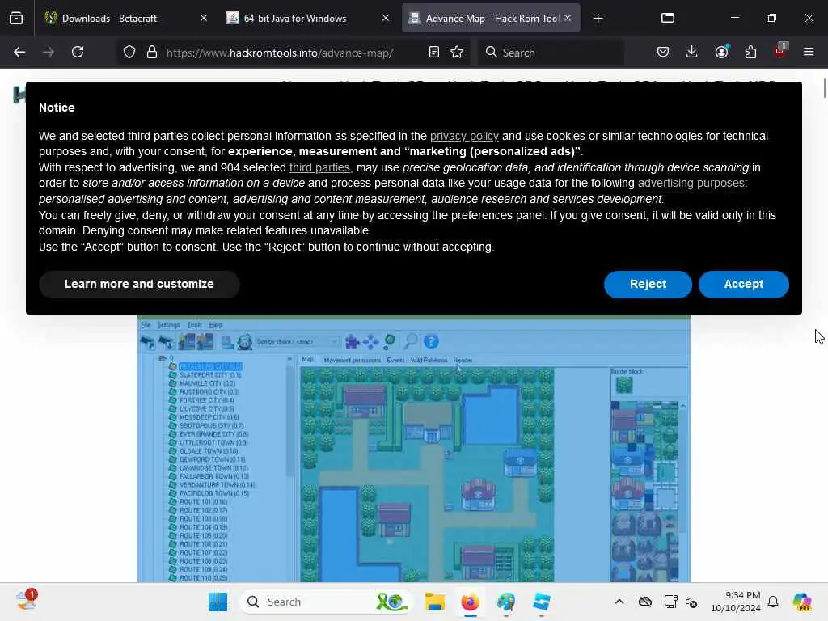This screenshot has height=621, width=828.
Task: Open the weather widget on the taskbar
Action: click(x=26, y=601)
